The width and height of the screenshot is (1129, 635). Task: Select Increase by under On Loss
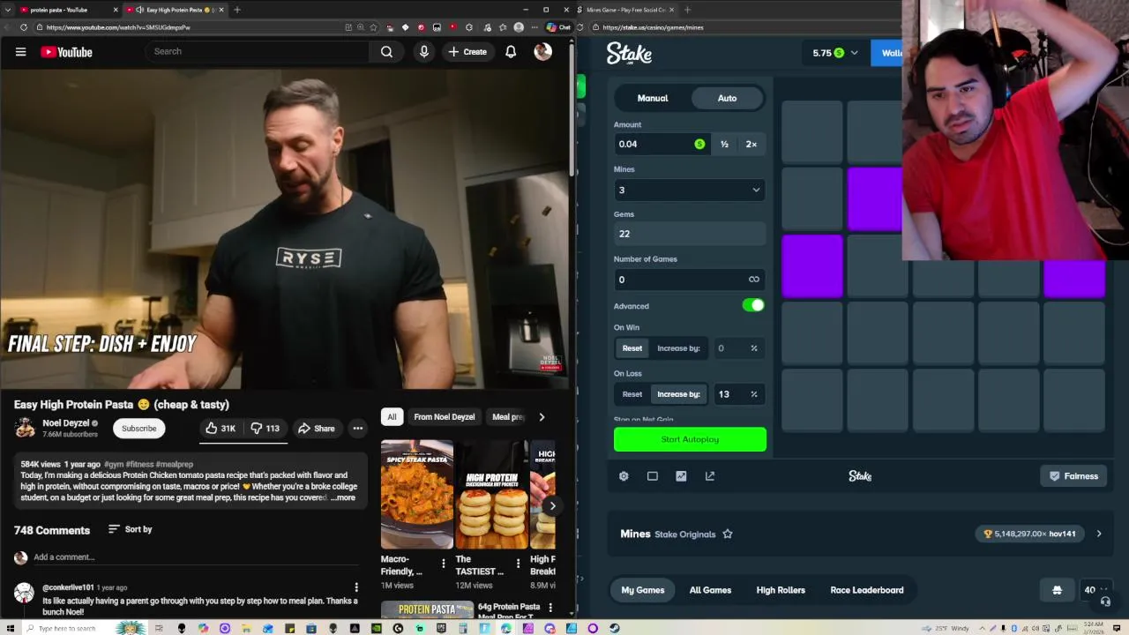tap(678, 394)
